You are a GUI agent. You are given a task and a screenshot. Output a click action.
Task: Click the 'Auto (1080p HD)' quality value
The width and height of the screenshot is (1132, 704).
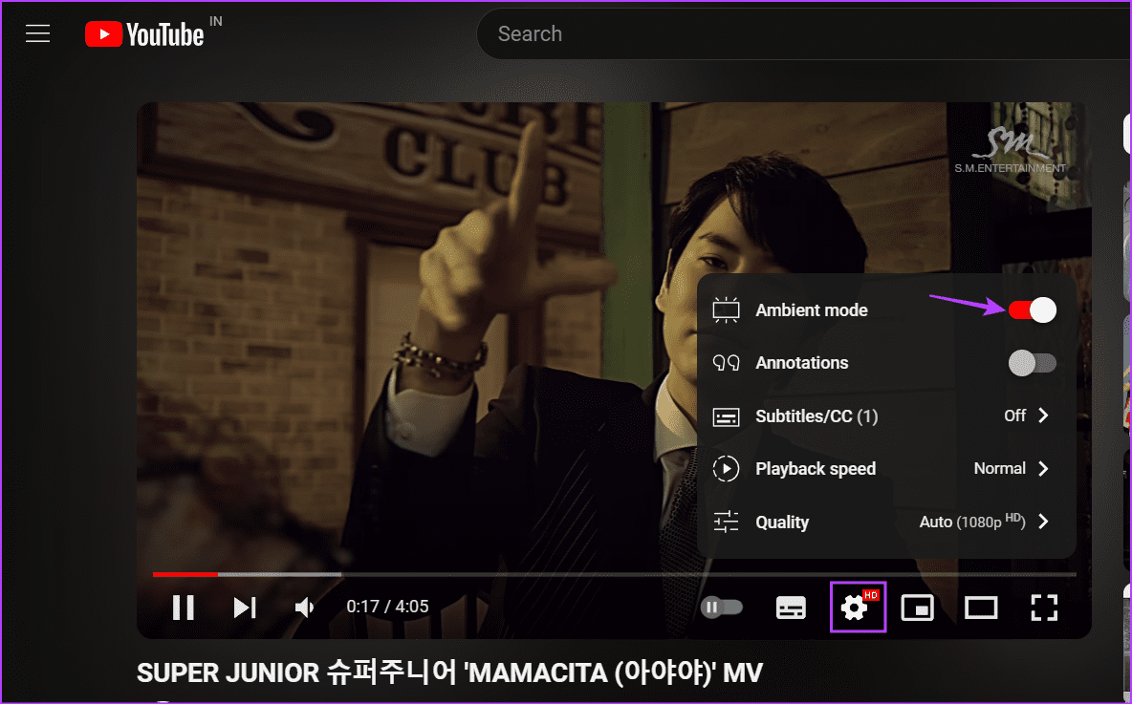[972, 522]
